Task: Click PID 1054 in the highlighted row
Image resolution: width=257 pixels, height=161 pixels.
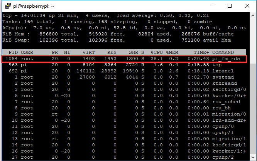Action: click(11, 59)
